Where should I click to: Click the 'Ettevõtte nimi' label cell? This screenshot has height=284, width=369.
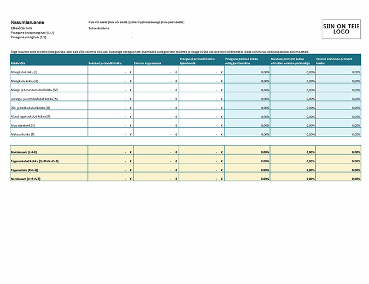(x=22, y=27)
